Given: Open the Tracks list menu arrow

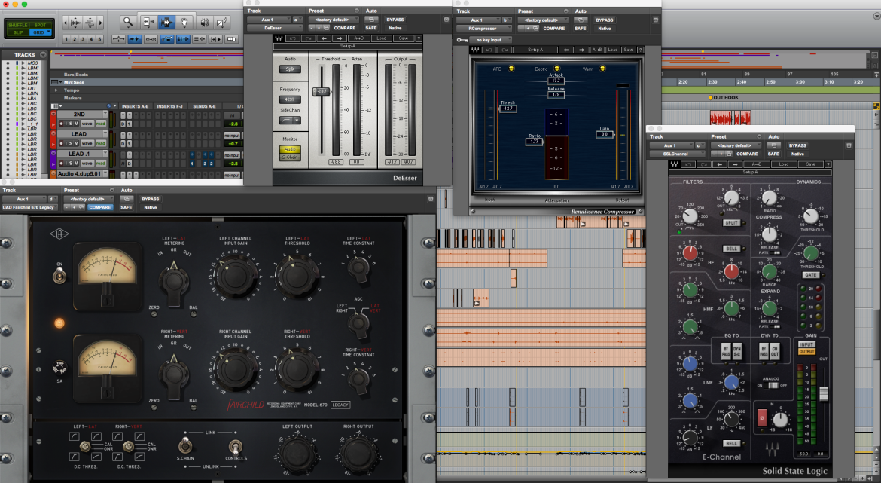Looking at the screenshot, I should [x=43, y=54].
